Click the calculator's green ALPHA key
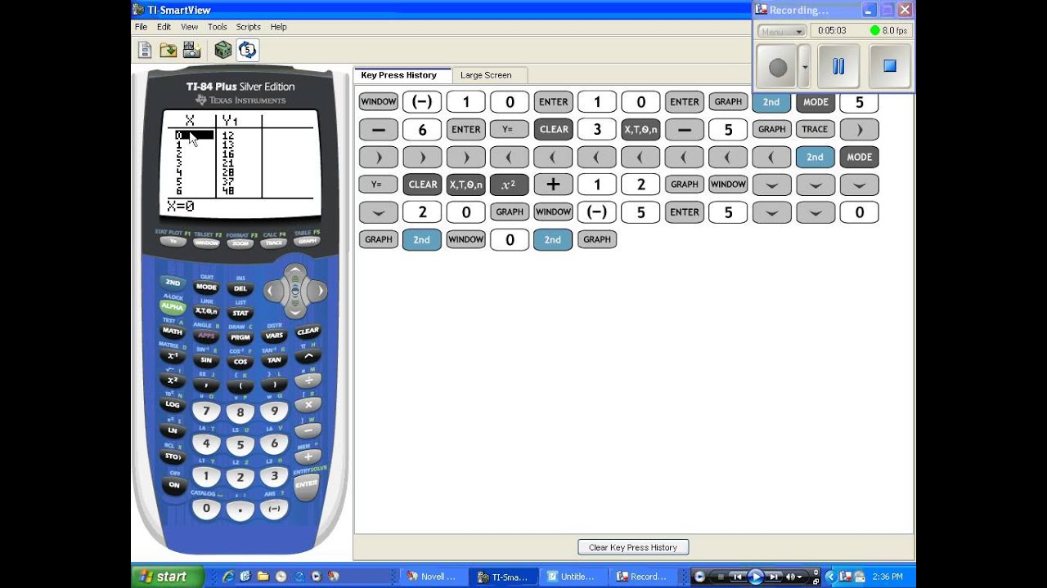Image resolution: width=1047 pixels, height=588 pixels. (x=172, y=307)
